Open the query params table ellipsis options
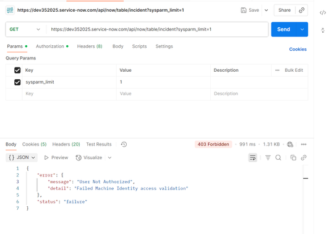 (x=277, y=70)
